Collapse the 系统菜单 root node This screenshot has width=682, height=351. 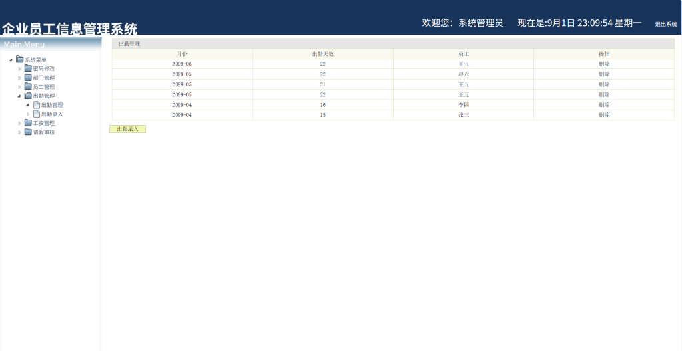(11, 60)
